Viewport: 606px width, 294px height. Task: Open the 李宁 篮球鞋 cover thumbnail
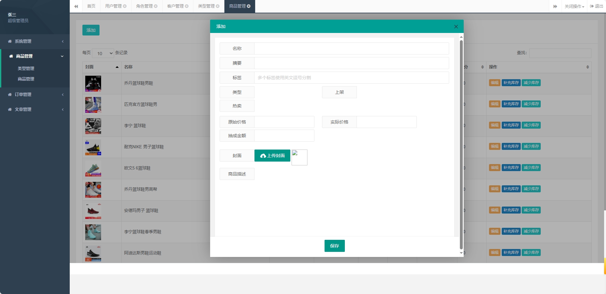(93, 126)
